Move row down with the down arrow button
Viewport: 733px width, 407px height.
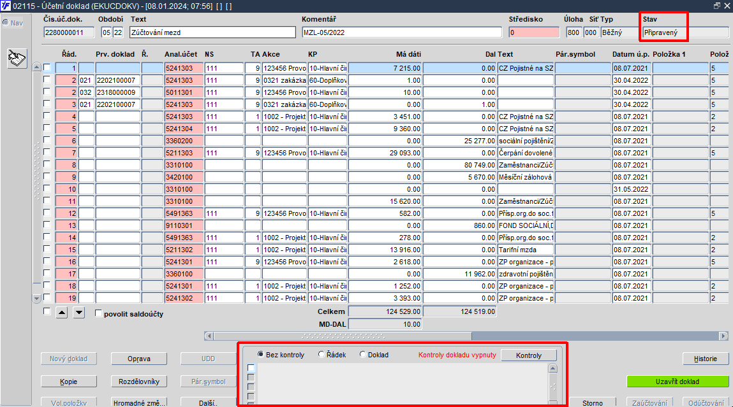pos(79,313)
